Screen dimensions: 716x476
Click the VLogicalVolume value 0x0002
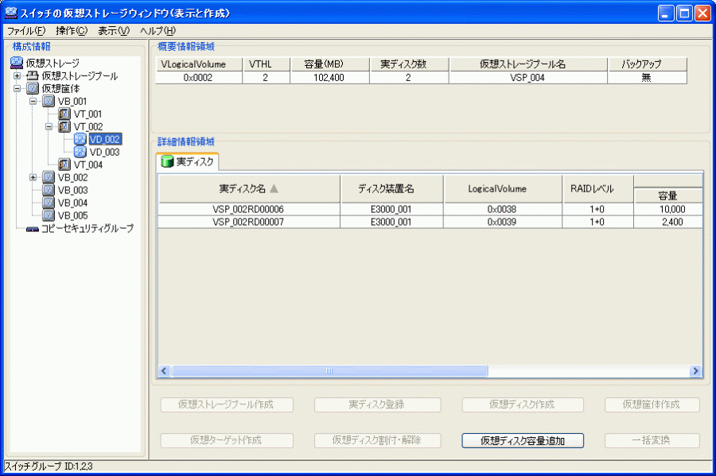(x=198, y=78)
